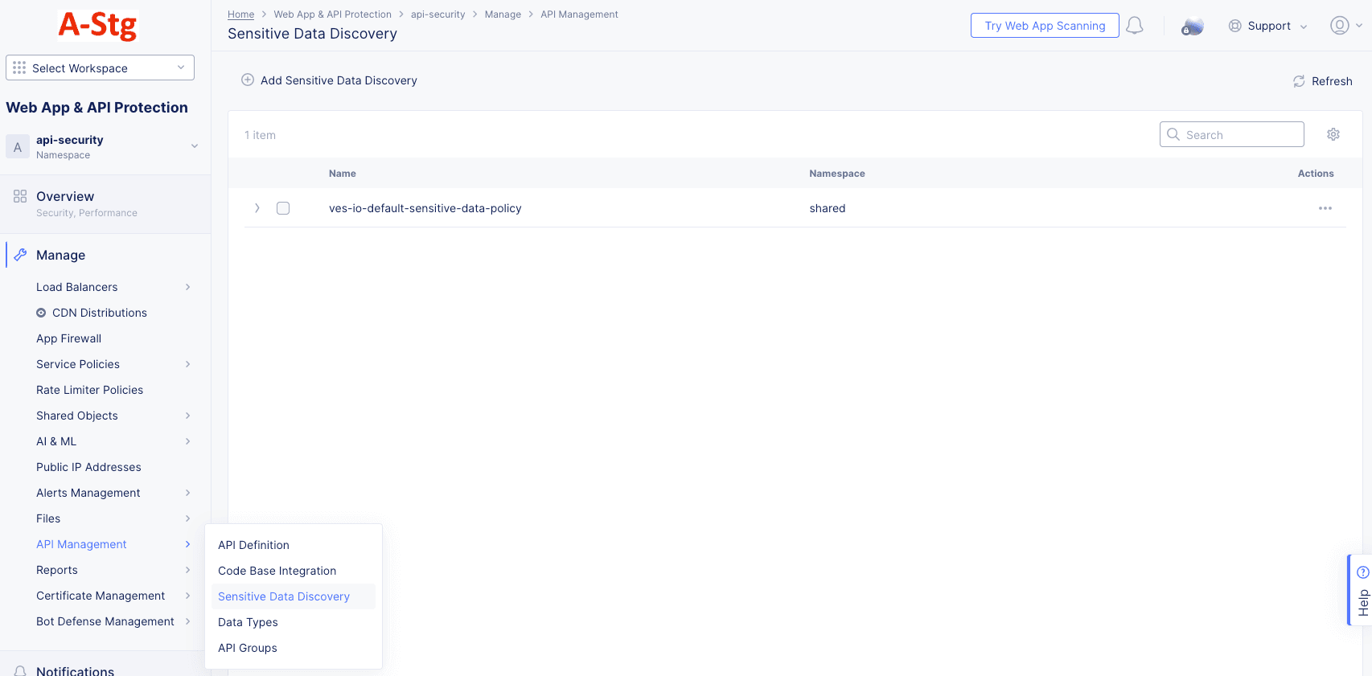The height and width of the screenshot is (676, 1372).
Task: Expand the Bot Defense Management submenu
Action: point(187,621)
